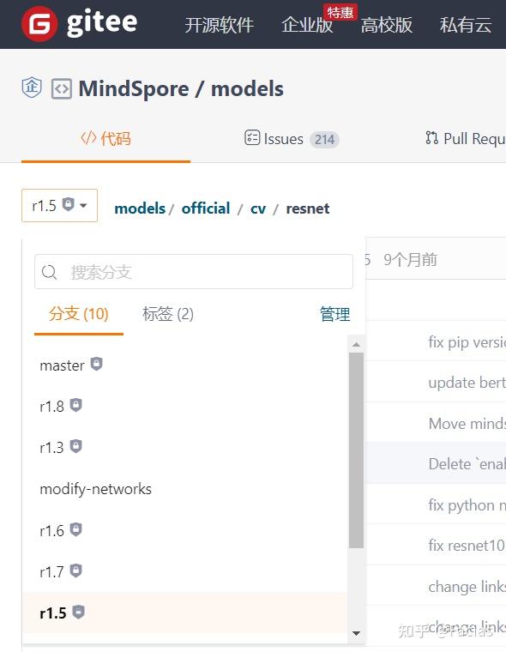Viewport: 506px width, 652px height.
Task: Click the Pull Requests merge icon
Action: tap(431, 137)
